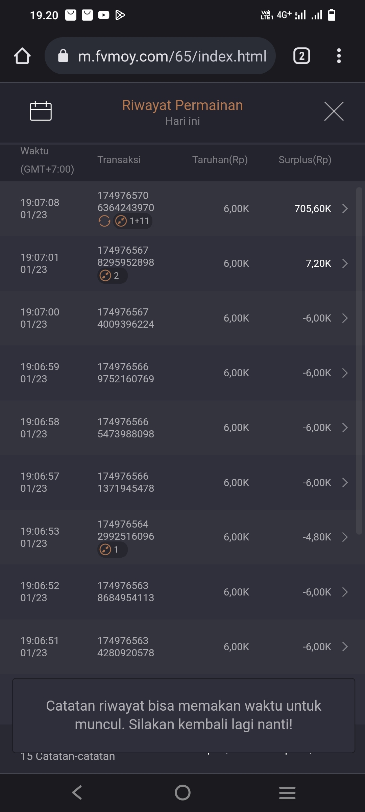The height and width of the screenshot is (812, 365).
Task: Open transaction 174976566 9752160769 entry
Action: click(126, 373)
